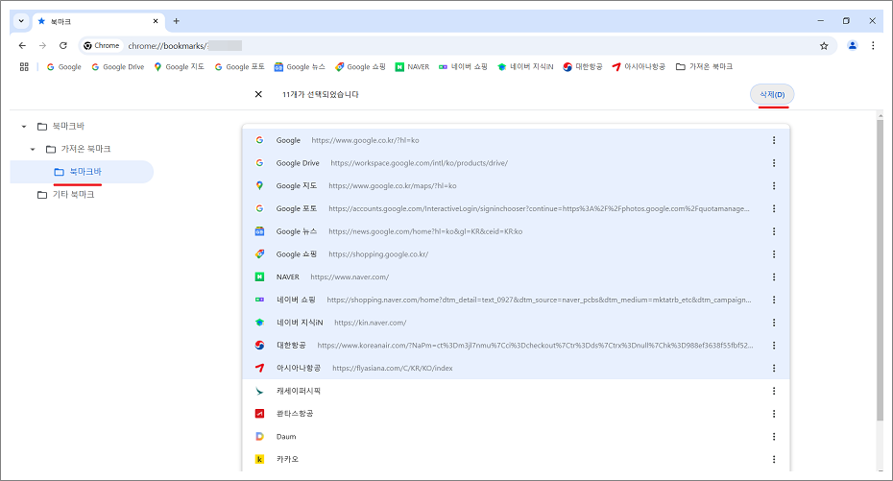Select the 카카오 bookmark row
893x481 pixels.
[516, 459]
